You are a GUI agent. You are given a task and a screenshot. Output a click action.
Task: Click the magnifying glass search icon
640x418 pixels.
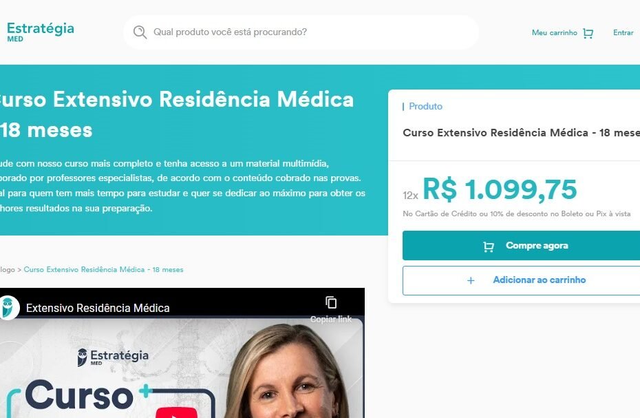tap(140, 32)
